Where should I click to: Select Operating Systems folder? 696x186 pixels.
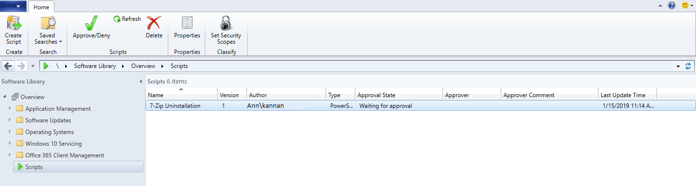pyautogui.click(x=49, y=132)
